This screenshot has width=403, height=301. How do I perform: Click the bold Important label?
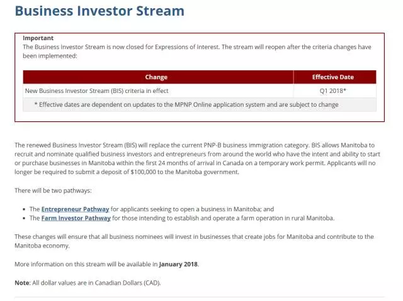coord(38,38)
